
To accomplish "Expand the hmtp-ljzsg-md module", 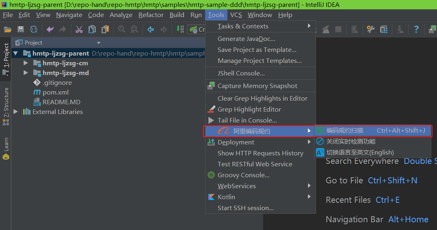I will [x=26, y=73].
